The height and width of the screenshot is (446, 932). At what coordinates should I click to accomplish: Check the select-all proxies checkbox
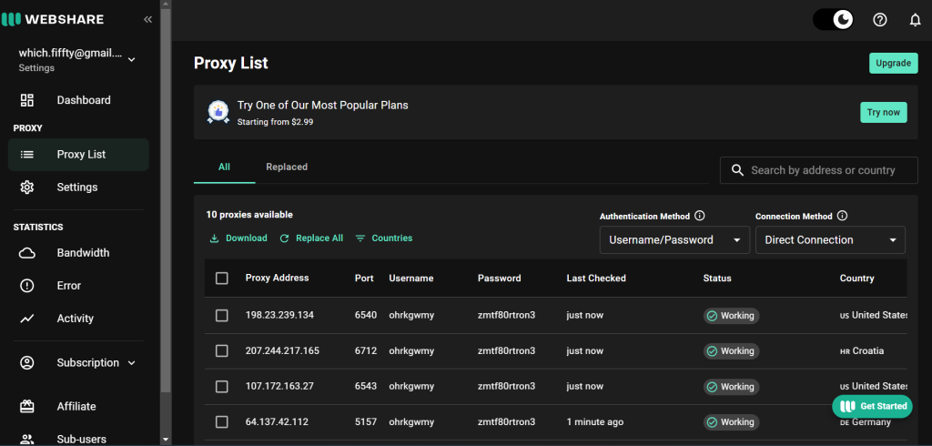222,279
